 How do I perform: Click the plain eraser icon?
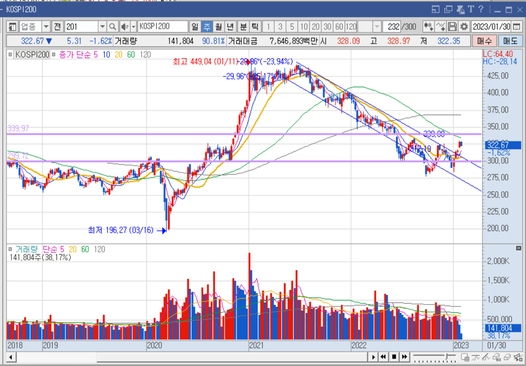pos(507,357)
